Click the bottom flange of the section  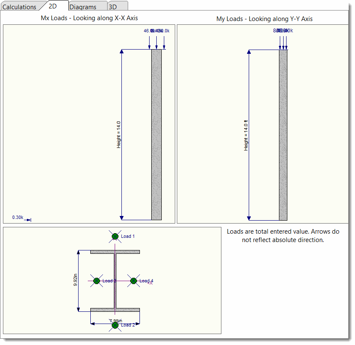coord(115,310)
